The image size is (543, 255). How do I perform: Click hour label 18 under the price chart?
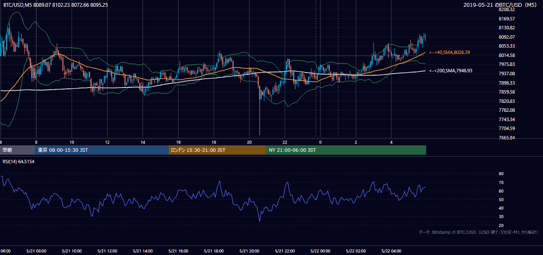214,142
